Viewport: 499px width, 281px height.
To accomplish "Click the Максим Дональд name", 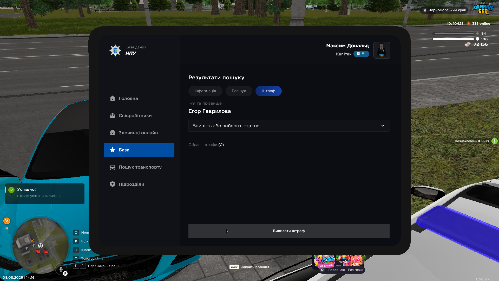I will [347, 46].
